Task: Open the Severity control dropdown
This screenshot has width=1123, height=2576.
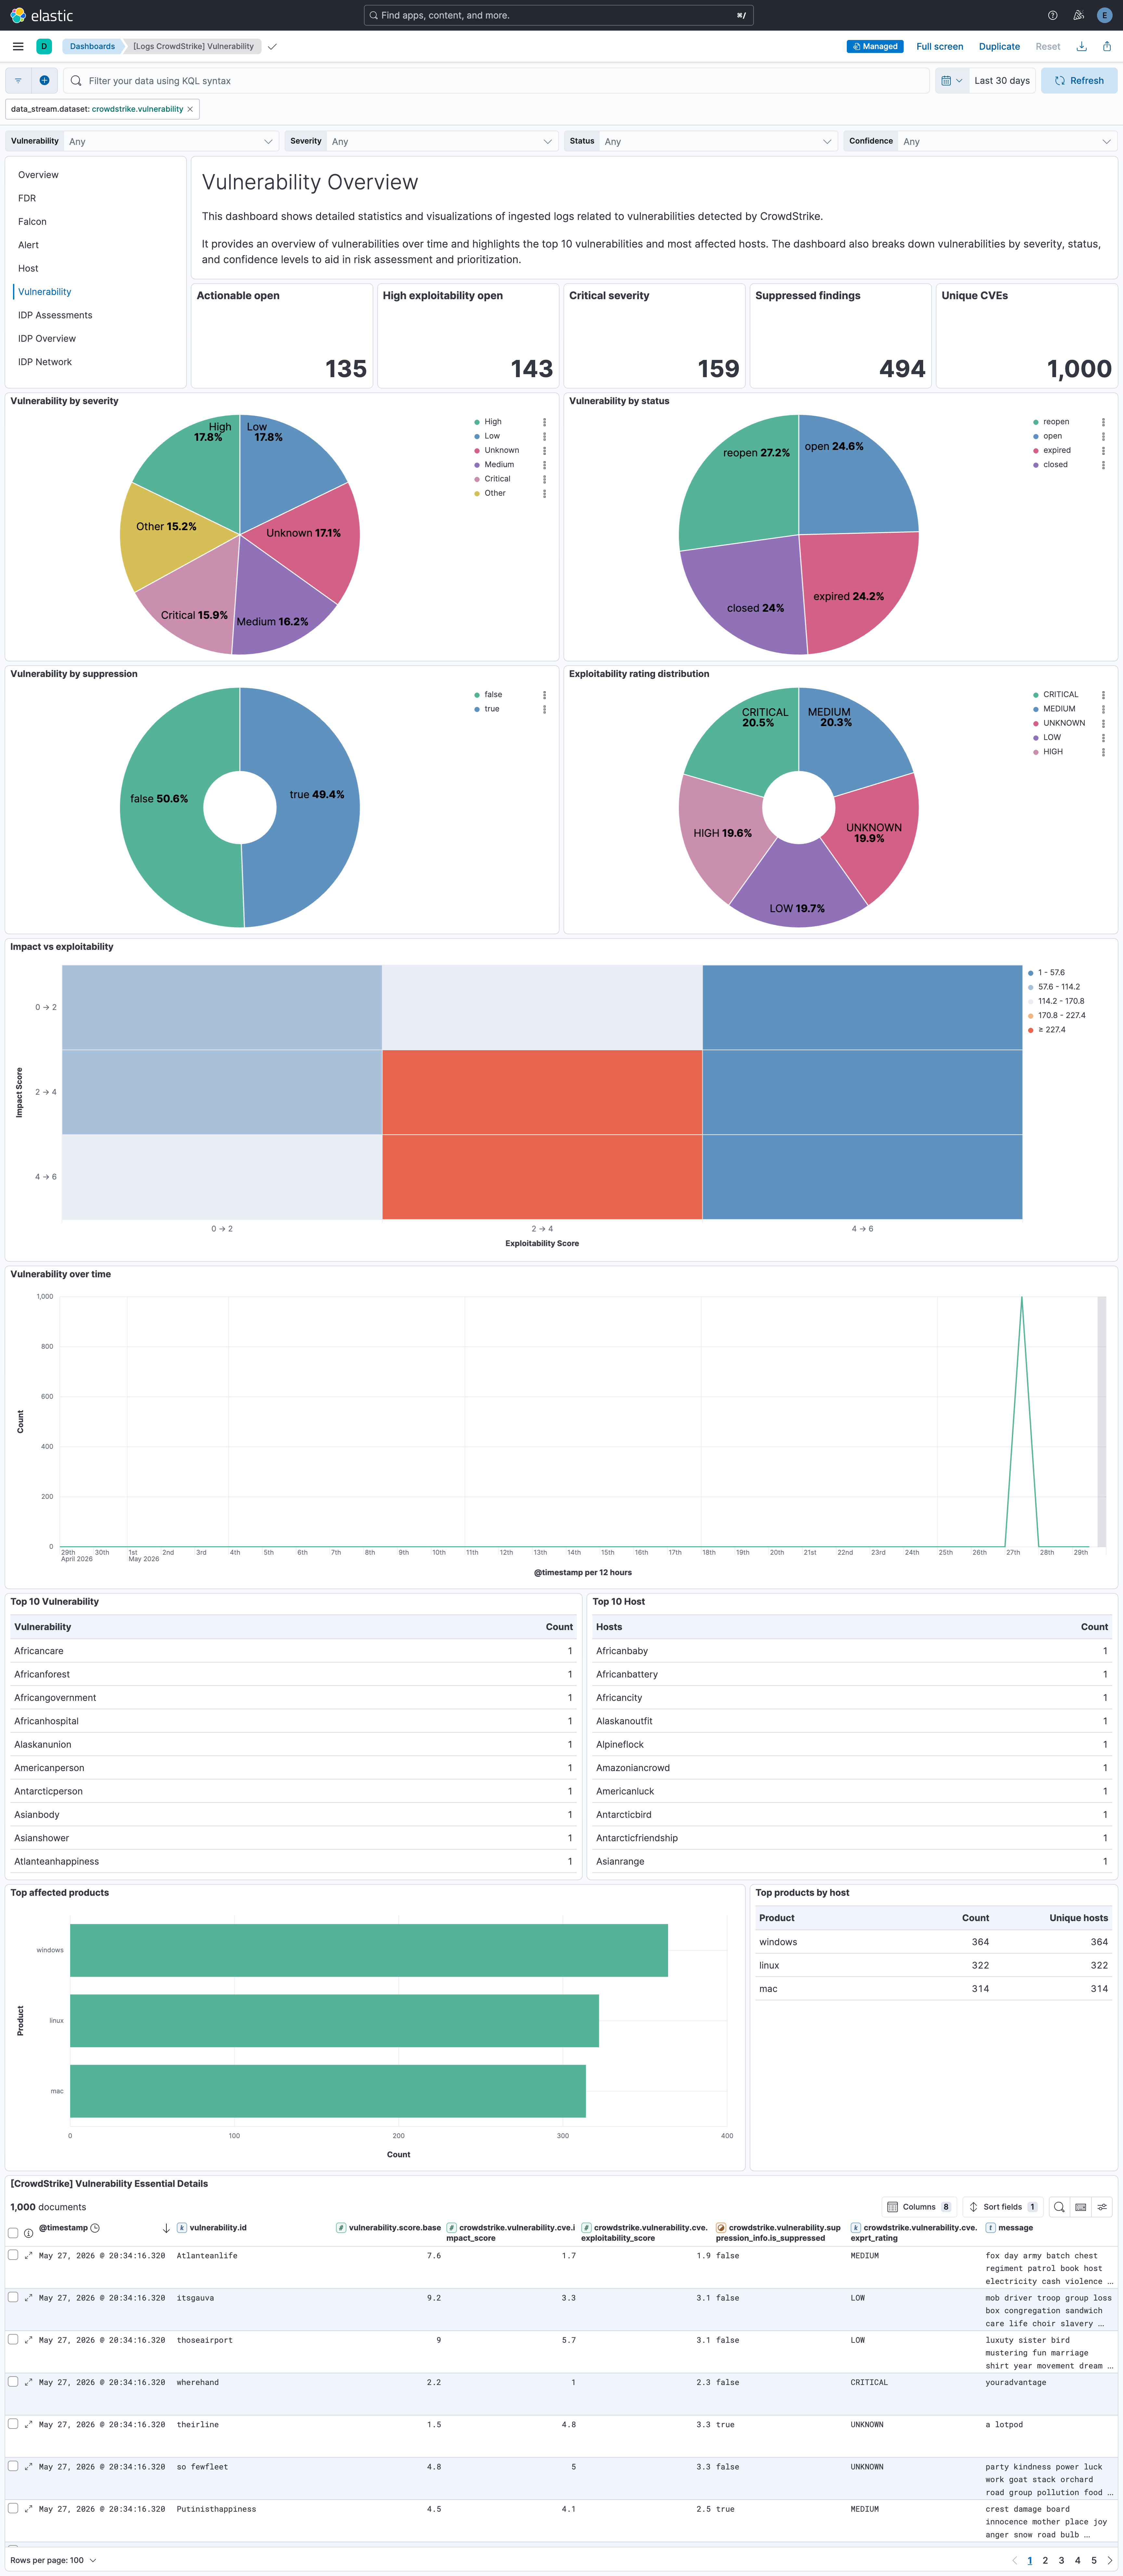Action: (x=442, y=141)
